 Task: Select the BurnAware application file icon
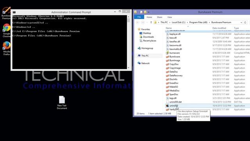click(167, 57)
